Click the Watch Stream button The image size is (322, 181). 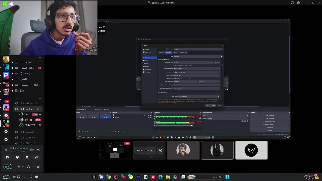point(145,150)
